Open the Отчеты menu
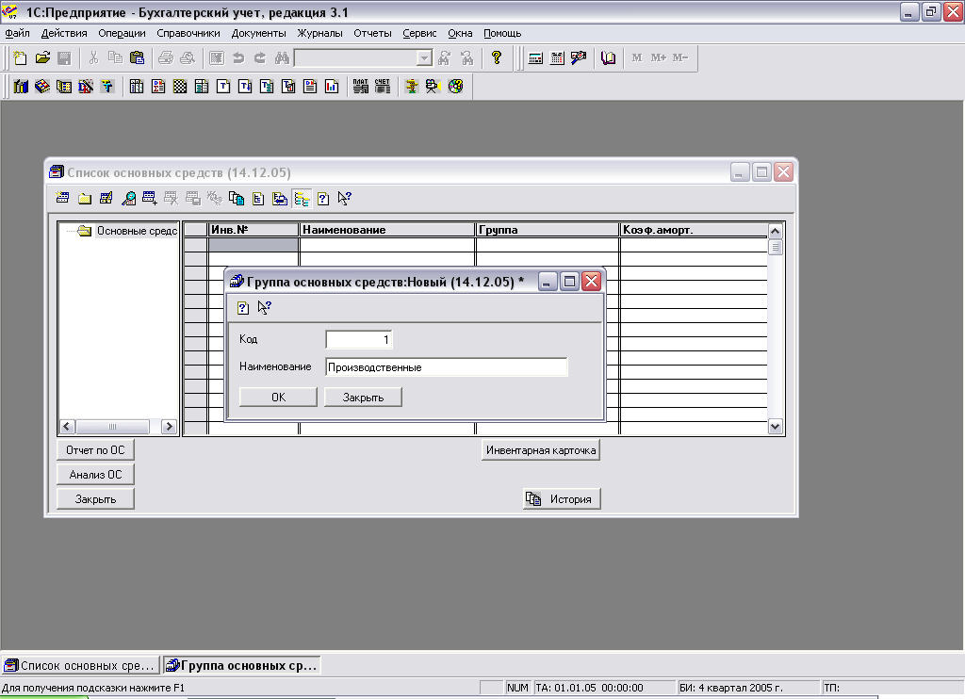 pyautogui.click(x=372, y=33)
